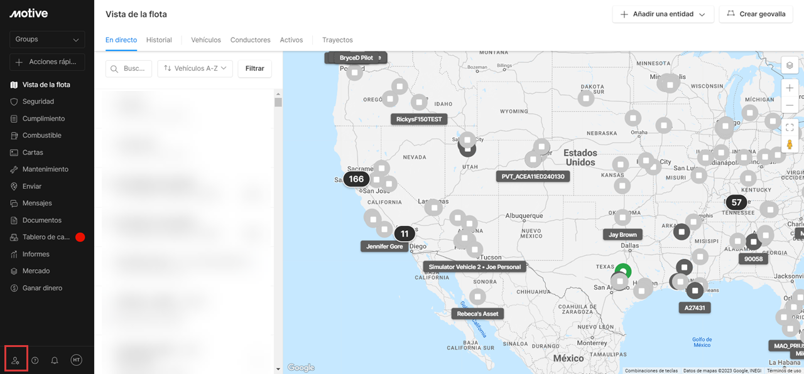Open the notifications bell icon
This screenshot has width=804, height=374.
click(x=55, y=360)
